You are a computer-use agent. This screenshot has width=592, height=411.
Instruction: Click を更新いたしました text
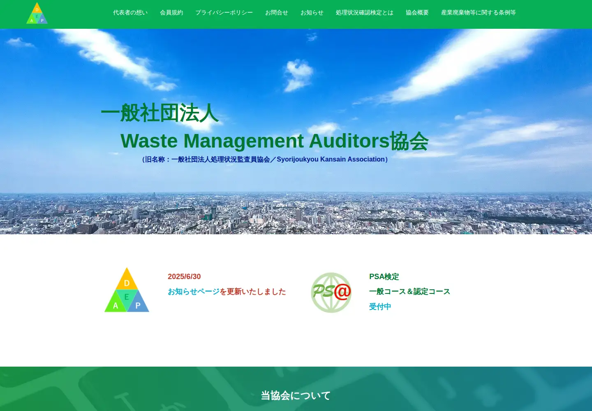[x=253, y=292]
